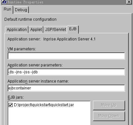Click the Inprise Application Server 4.1 text
Screen dimensions: 133x125
pyautogui.click(x=69, y=39)
